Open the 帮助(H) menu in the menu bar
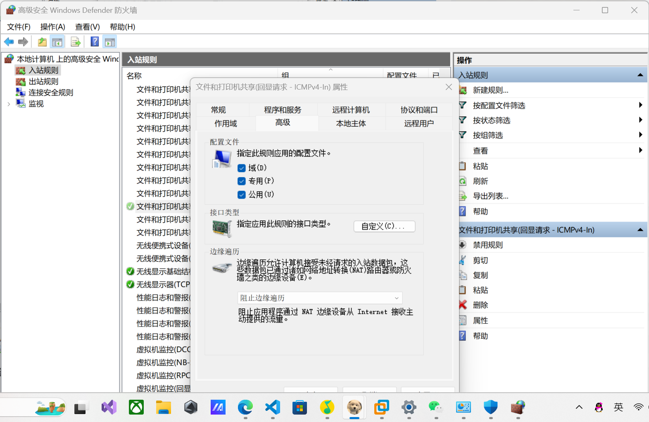This screenshot has width=649, height=422. (122, 27)
